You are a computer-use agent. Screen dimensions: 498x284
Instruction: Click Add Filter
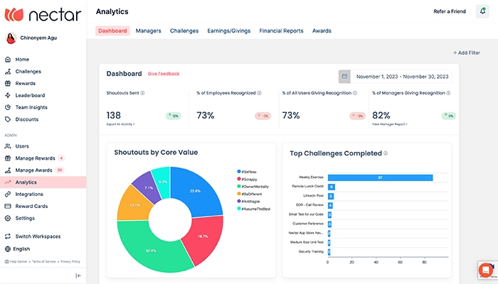tap(467, 53)
